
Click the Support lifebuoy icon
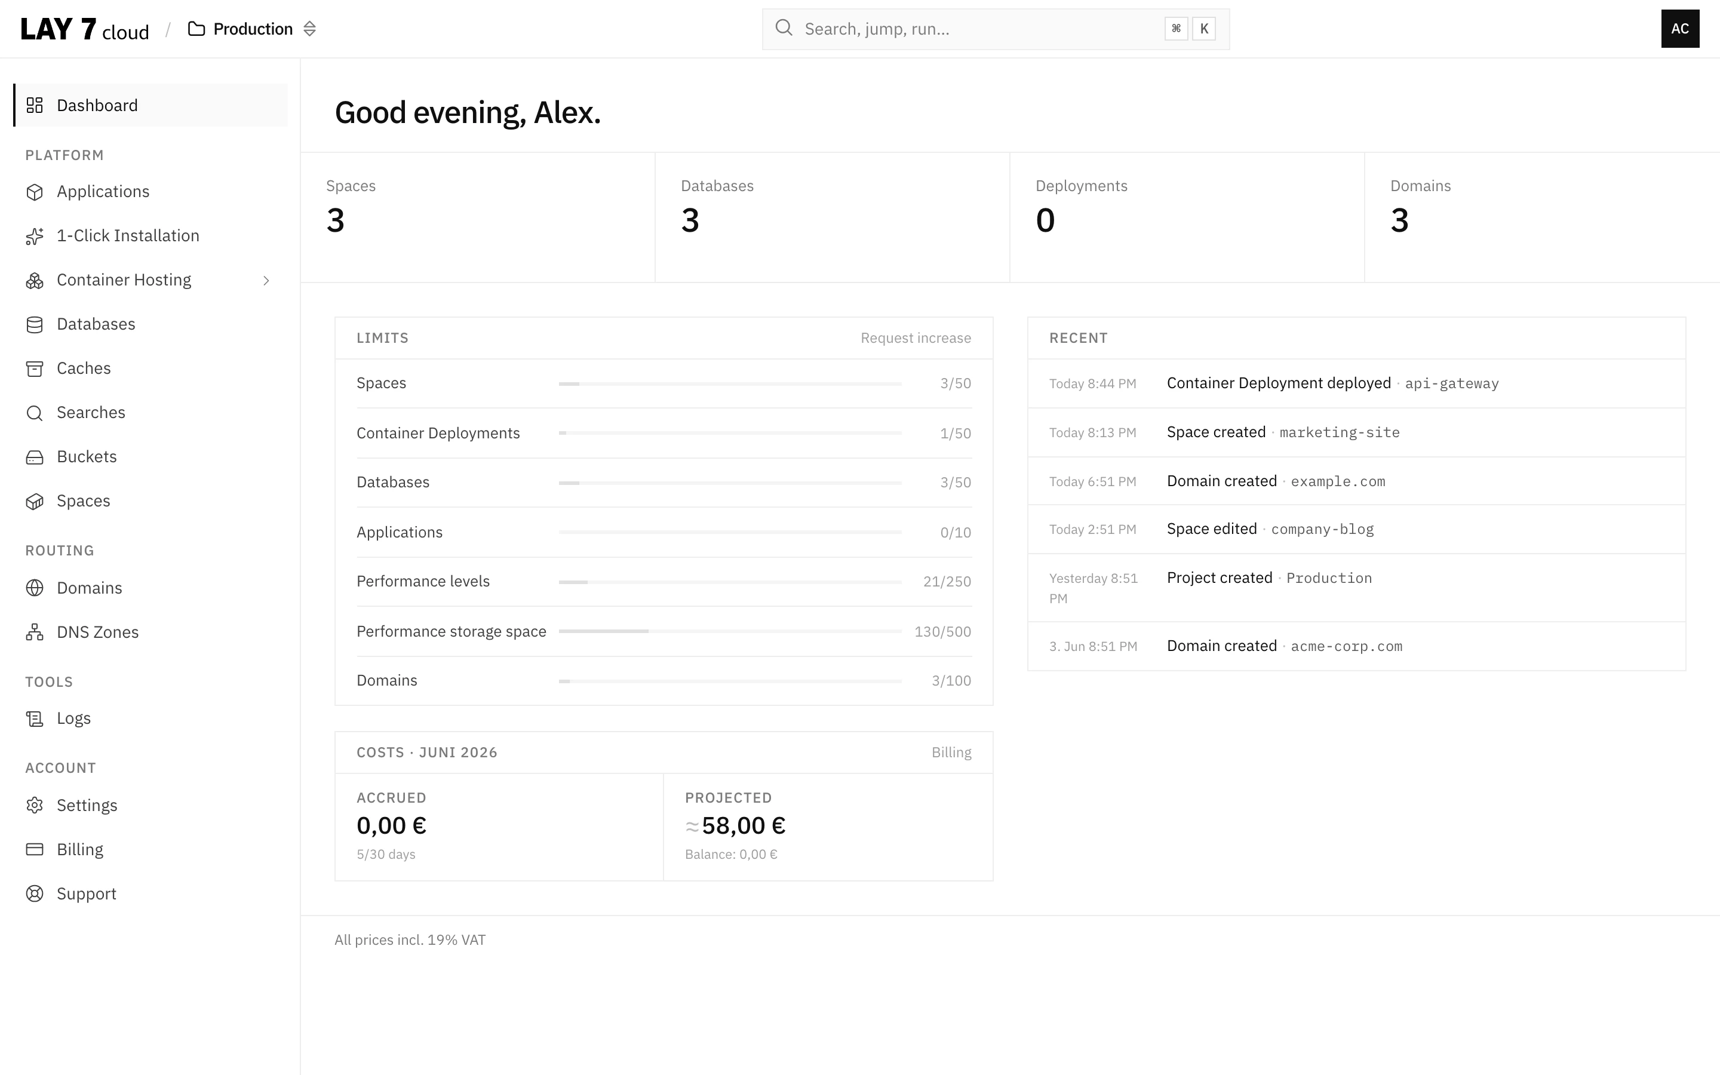(x=34, y=893)
